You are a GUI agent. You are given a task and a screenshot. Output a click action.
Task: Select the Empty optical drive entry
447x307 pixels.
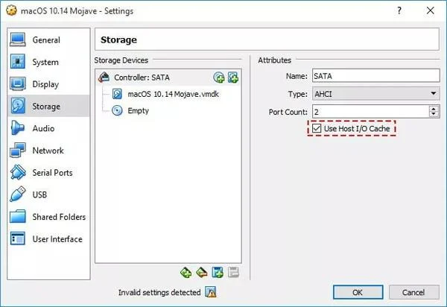click(x=130, y=110)
